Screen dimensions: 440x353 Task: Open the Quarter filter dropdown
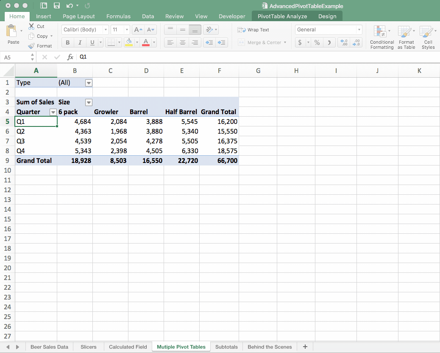(53, 112)
